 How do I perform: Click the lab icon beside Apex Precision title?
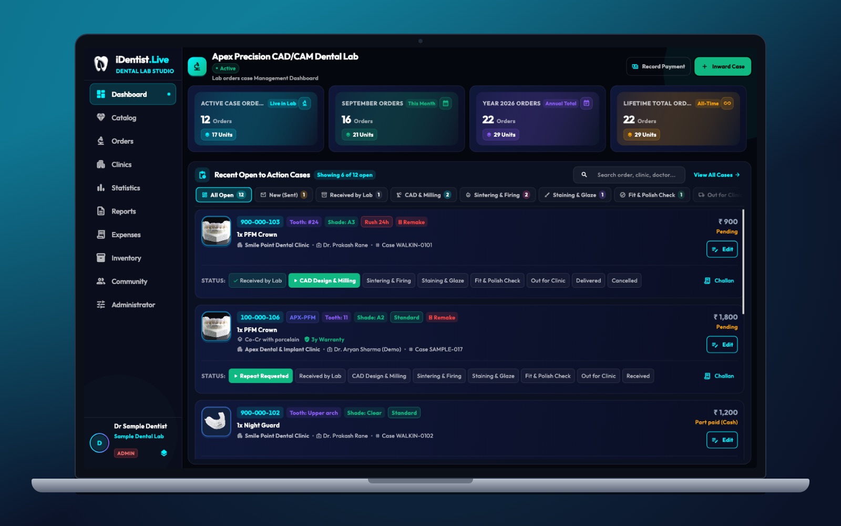click(197, 66)
